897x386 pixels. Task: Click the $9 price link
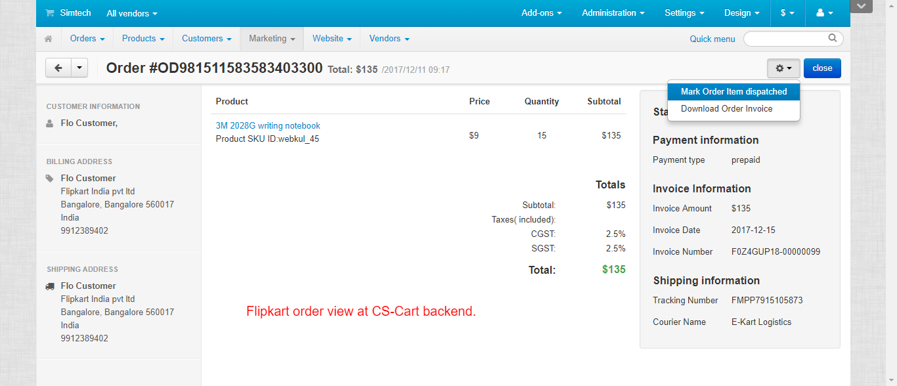[x=474, y=136]
